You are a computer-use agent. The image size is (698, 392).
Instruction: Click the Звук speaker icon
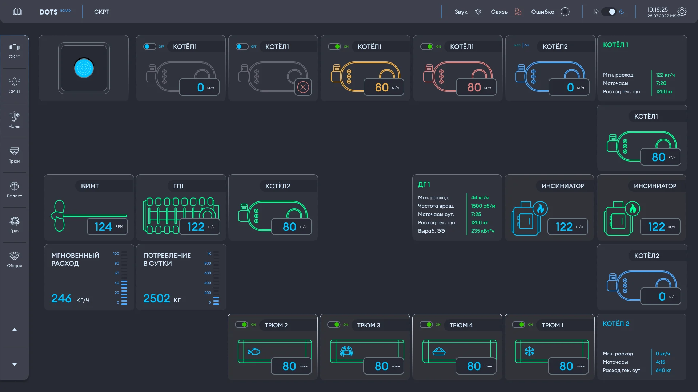tap(478, 12)
